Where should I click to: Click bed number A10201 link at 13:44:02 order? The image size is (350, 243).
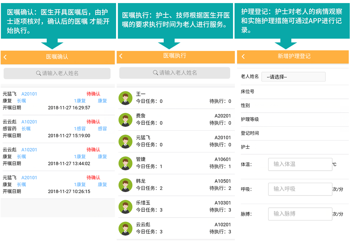29,150
